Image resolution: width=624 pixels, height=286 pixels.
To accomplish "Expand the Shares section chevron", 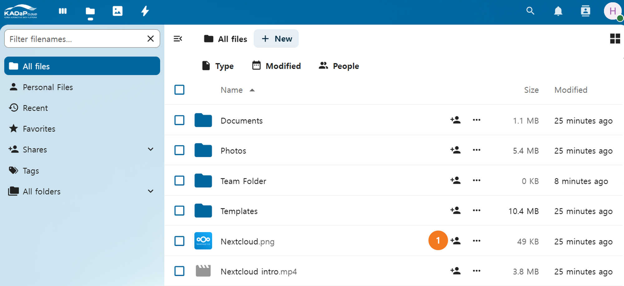I will pos(150,149).
